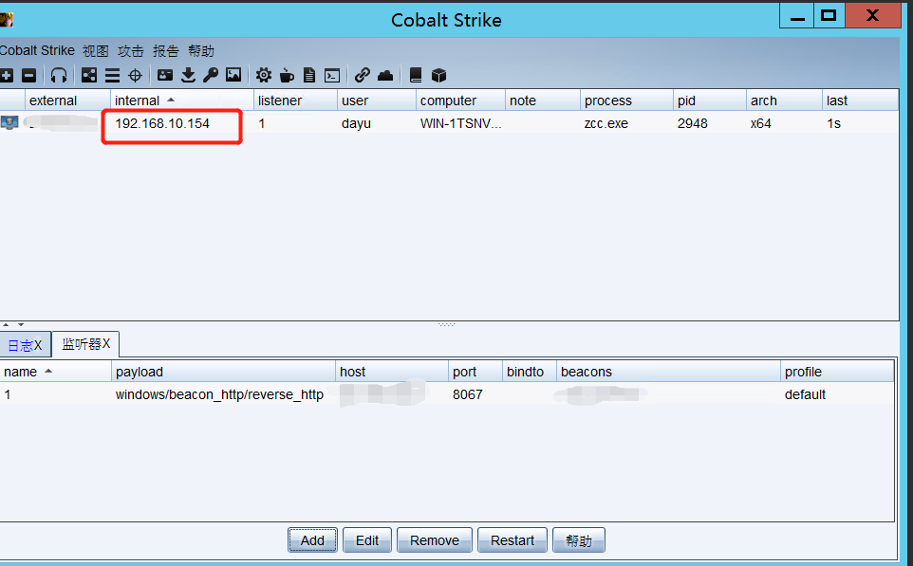This screenshot has width=913, height=566.
Task: Click the cube about icon
Action: click(x=438, y=75)
